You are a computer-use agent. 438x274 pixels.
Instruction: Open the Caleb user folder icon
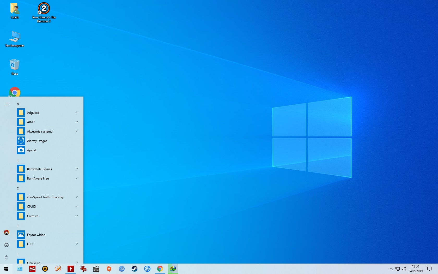15,11
